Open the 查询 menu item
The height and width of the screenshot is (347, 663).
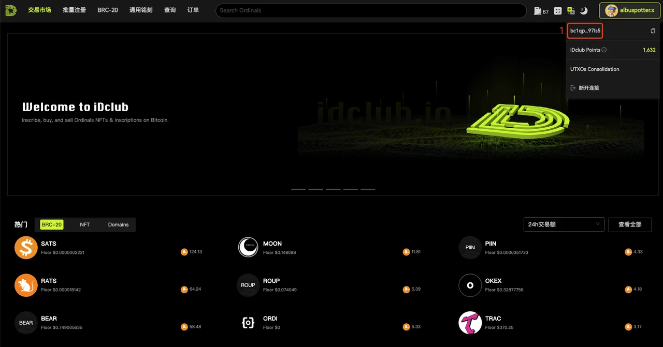click(170, 10)
